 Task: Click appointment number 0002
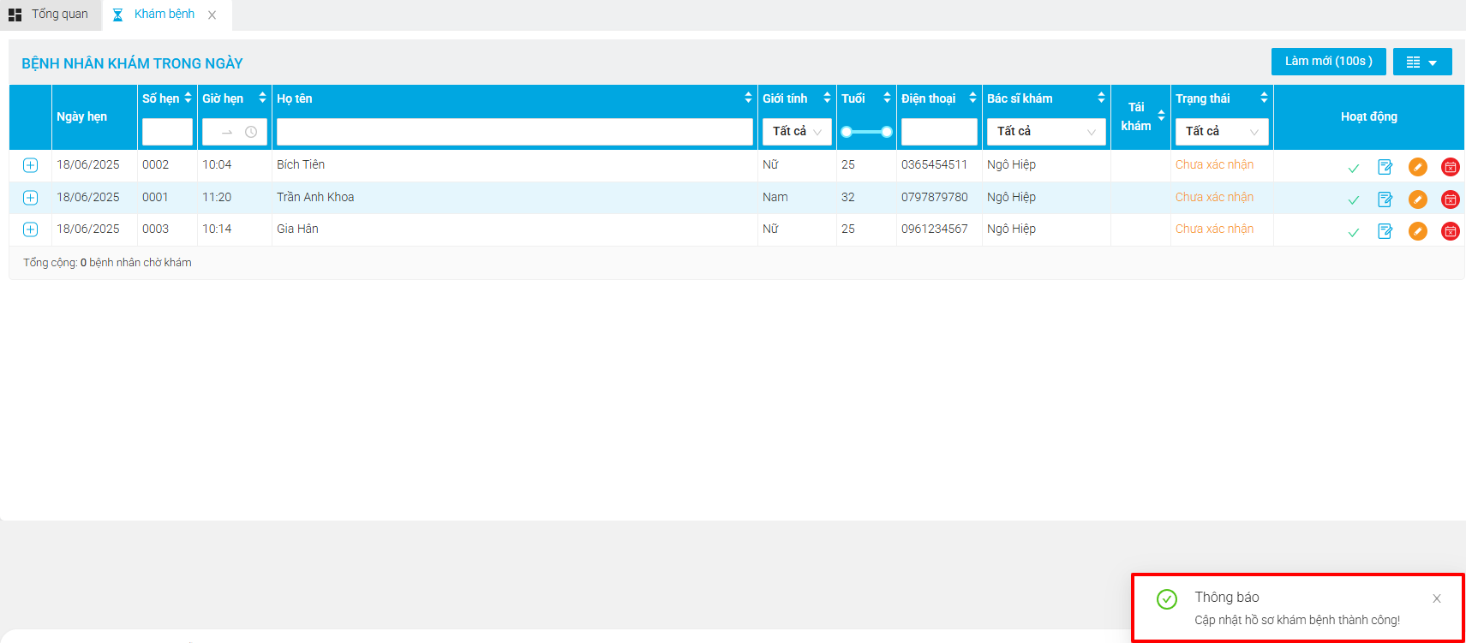pos(156,165)
